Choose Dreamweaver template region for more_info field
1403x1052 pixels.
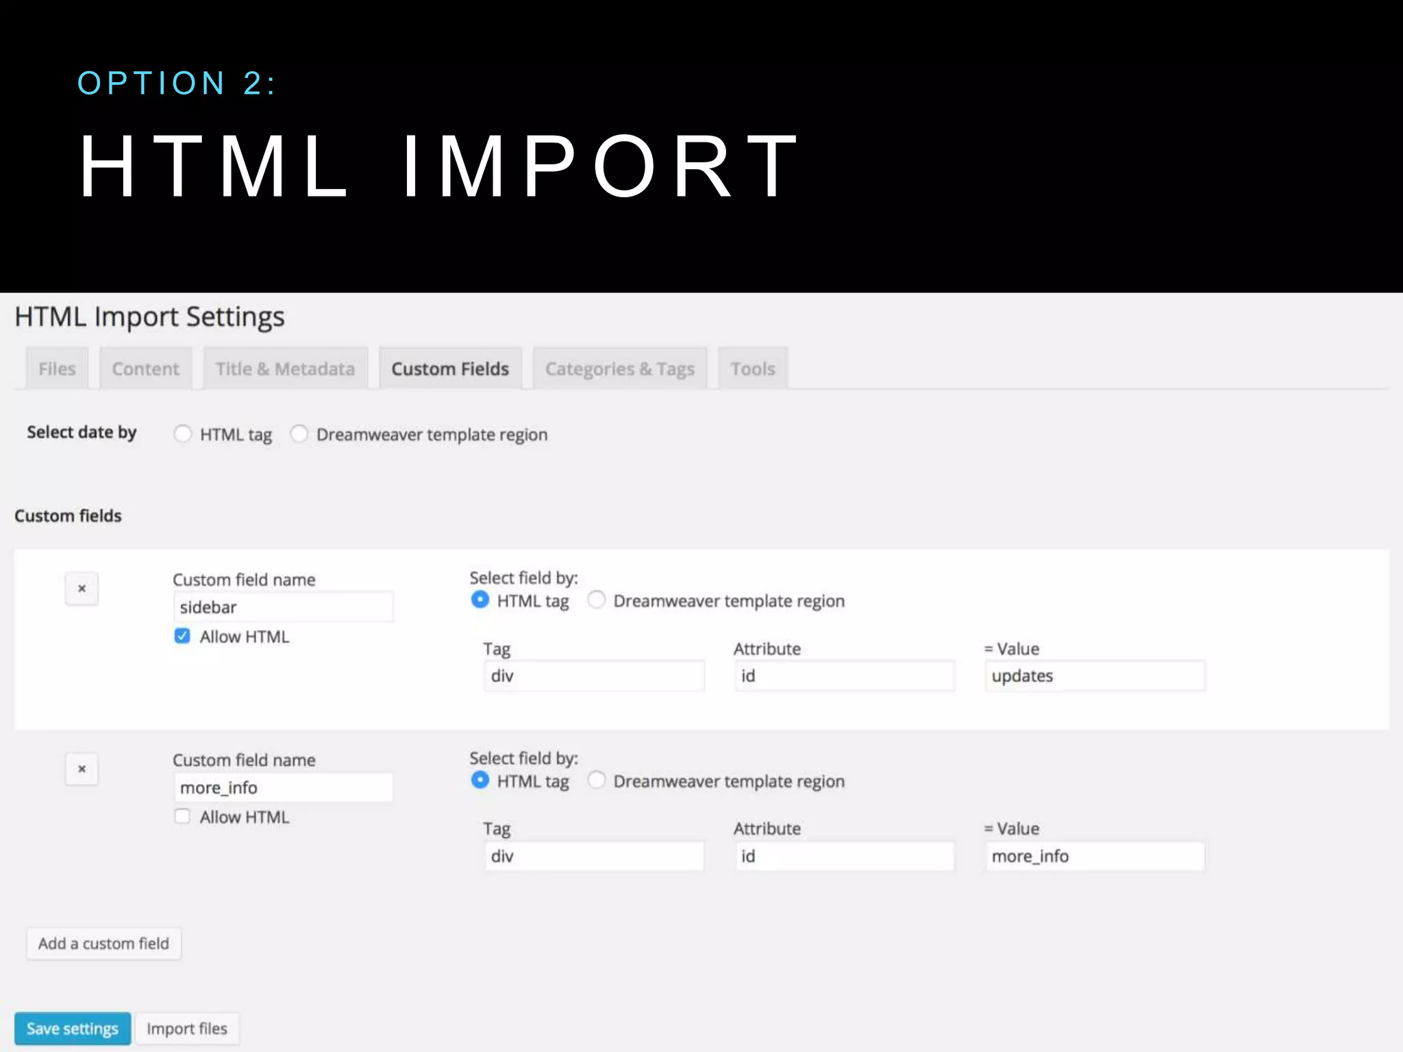tap(597, 780)
